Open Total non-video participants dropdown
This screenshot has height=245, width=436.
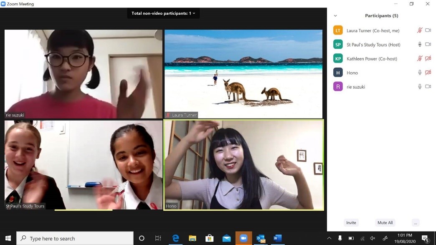click(163, 13)
